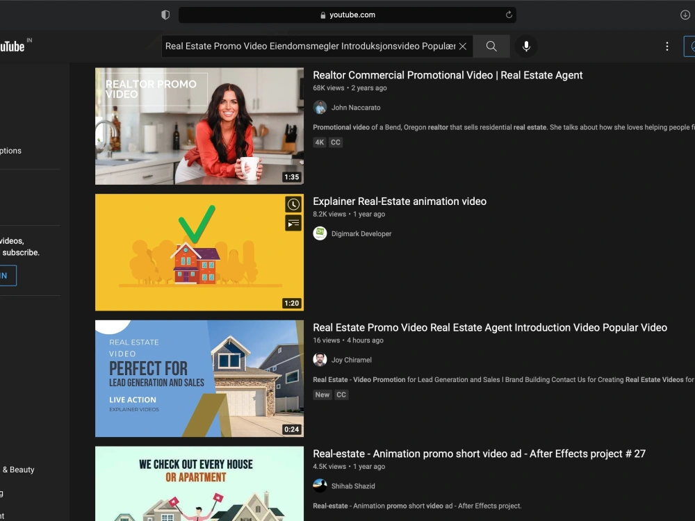Add Explainer video to queue
The height and width of the screenshot is (521, 695).
coord(293,223)
